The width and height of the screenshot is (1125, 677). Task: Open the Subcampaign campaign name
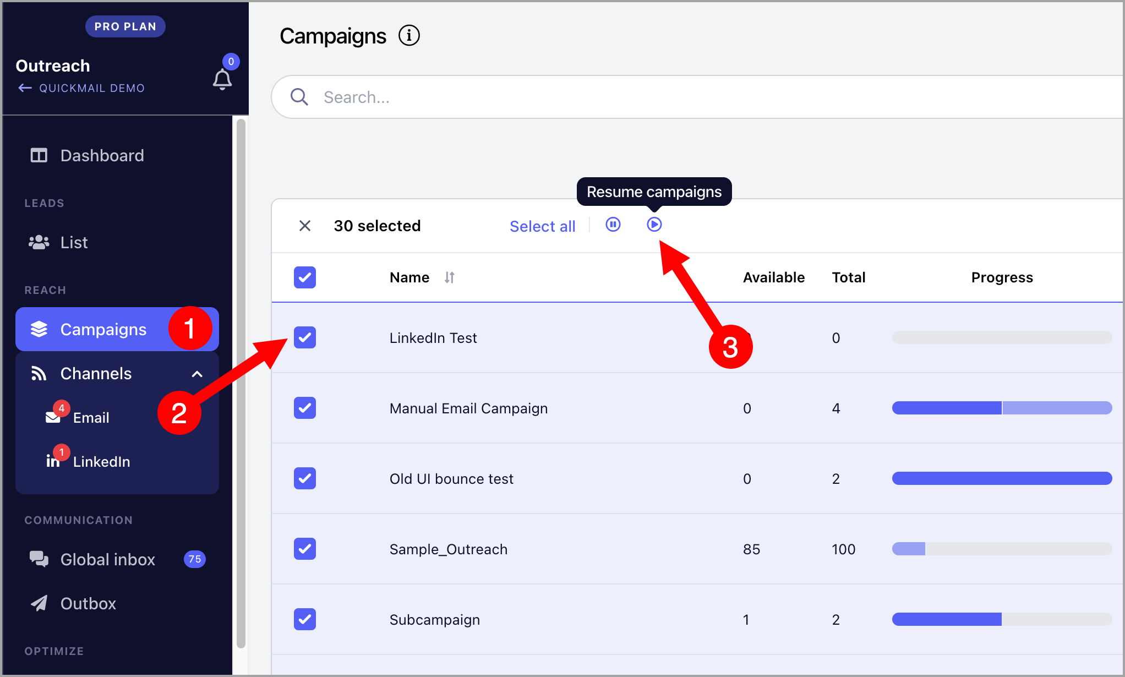435,620
